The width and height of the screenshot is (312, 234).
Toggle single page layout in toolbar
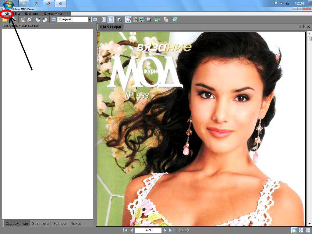tap(104, 19)
